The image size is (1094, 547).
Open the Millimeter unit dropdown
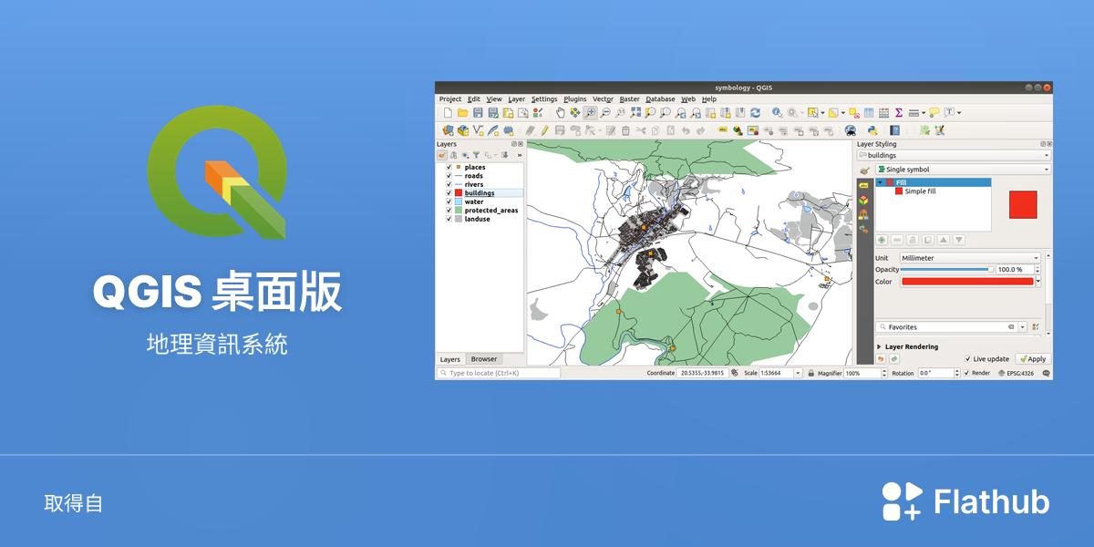970,258
